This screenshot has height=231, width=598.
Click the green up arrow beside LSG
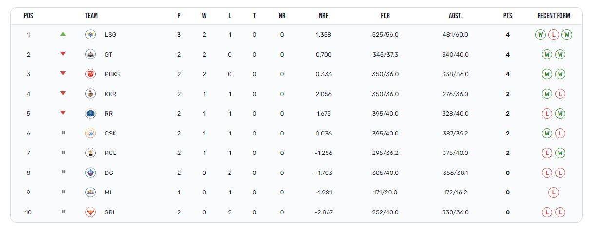(x=63, y=34)
